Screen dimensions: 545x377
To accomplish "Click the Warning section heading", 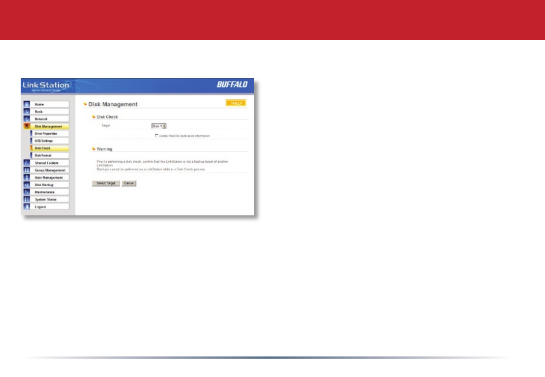I will [105, 149].
